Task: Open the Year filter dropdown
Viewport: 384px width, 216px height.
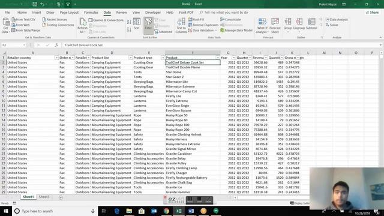Action: (233, 58)
